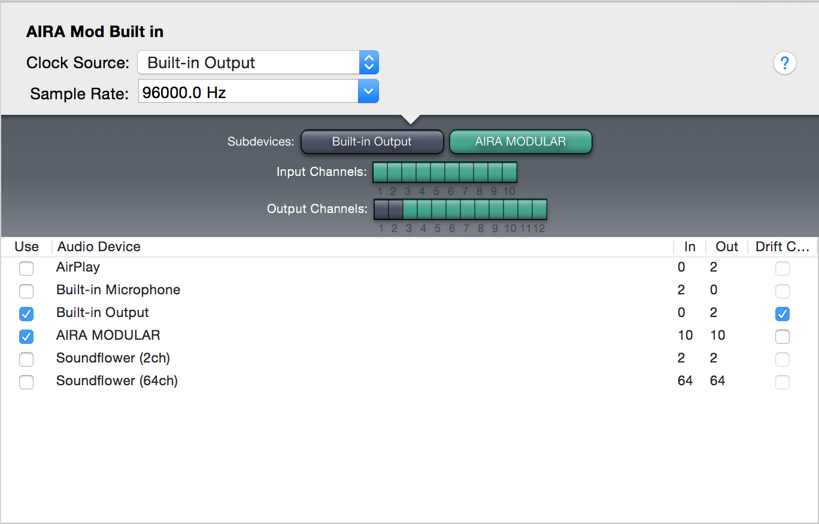Click input channel box 1
The image size is (819, 524).
point(380,172)
